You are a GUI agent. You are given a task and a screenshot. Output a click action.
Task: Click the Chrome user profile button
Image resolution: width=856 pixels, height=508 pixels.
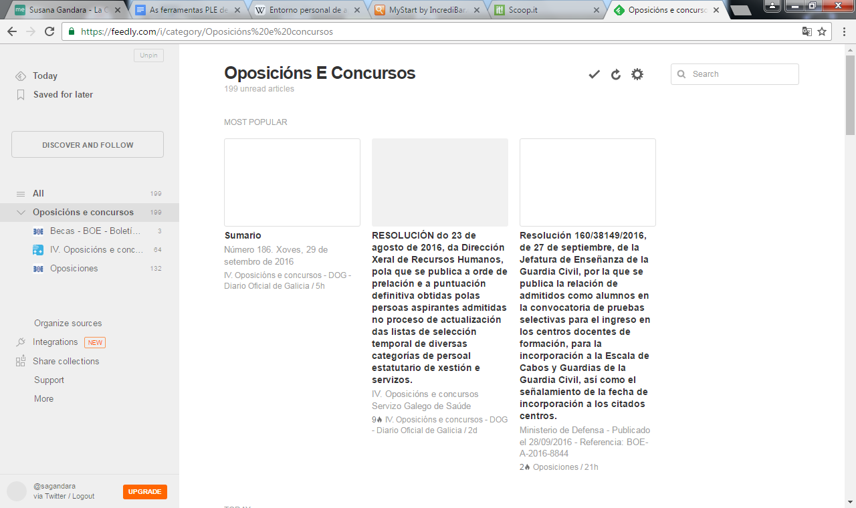[772, 5]
